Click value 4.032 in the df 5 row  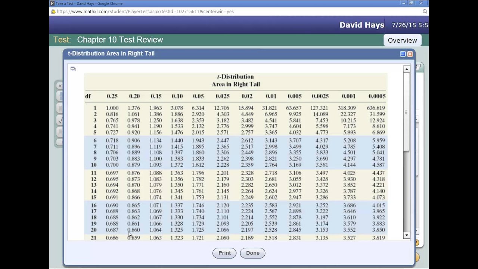click(x=295, y=133)
